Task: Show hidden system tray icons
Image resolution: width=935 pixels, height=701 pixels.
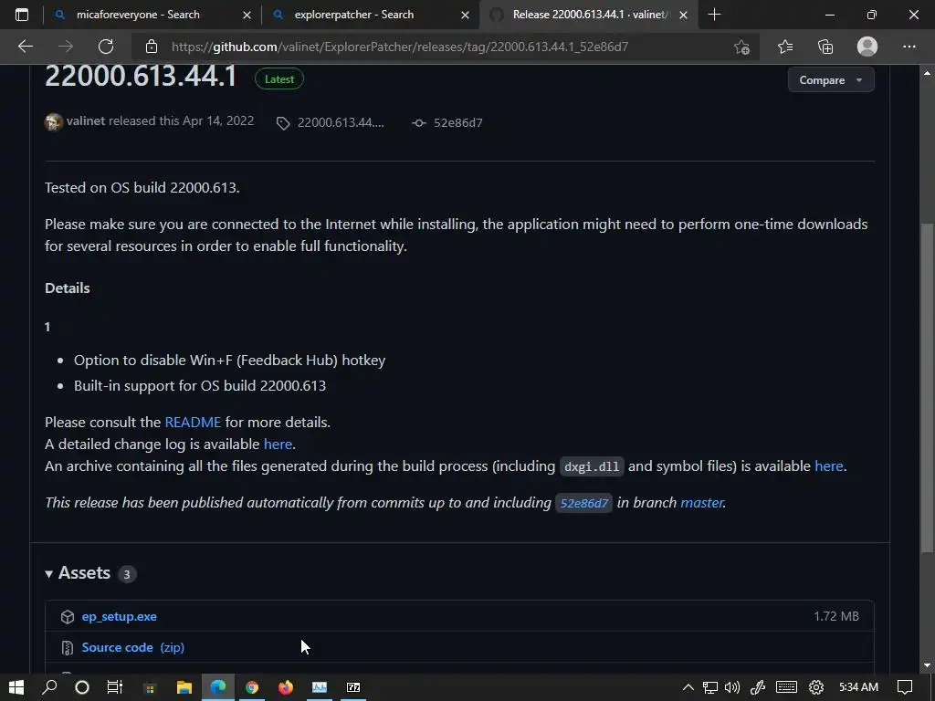Action: [688, 687]
